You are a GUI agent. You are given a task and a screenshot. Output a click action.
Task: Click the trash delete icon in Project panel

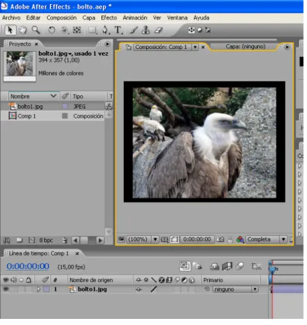pos(65,240)
